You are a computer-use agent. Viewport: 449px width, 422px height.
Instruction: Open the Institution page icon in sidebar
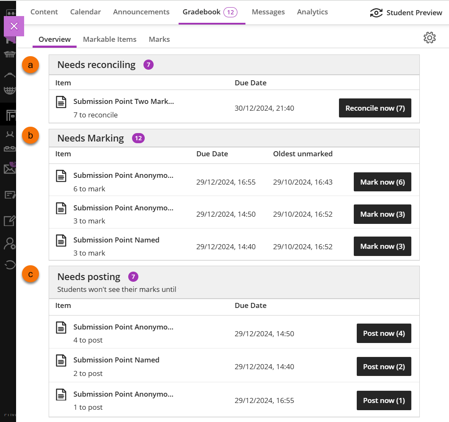pos(9,55)
